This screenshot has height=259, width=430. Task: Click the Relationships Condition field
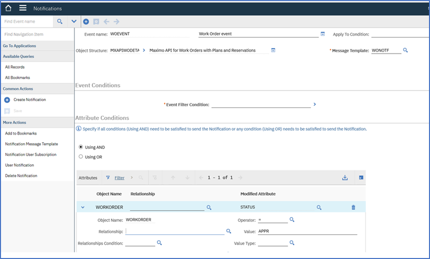tap(140, 243)
